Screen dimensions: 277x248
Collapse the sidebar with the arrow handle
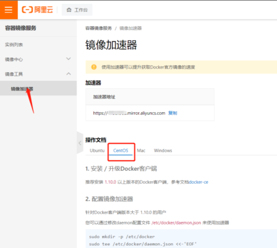tap(80, 143)
